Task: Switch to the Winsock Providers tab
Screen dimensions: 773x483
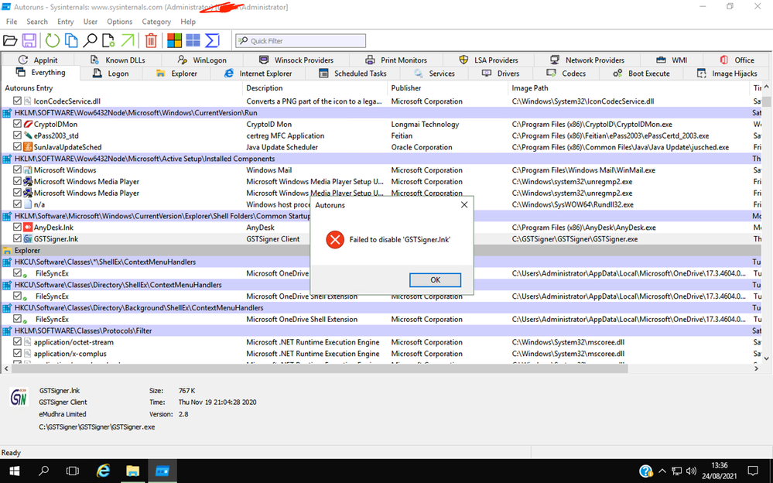Action: (x=296, y=60)
